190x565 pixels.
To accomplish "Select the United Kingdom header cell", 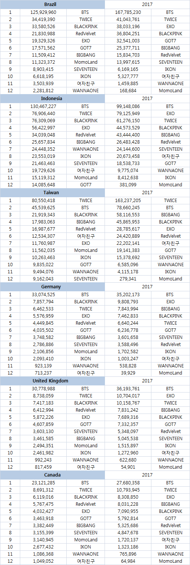I will pyautogui.click(x=53, y=381).
